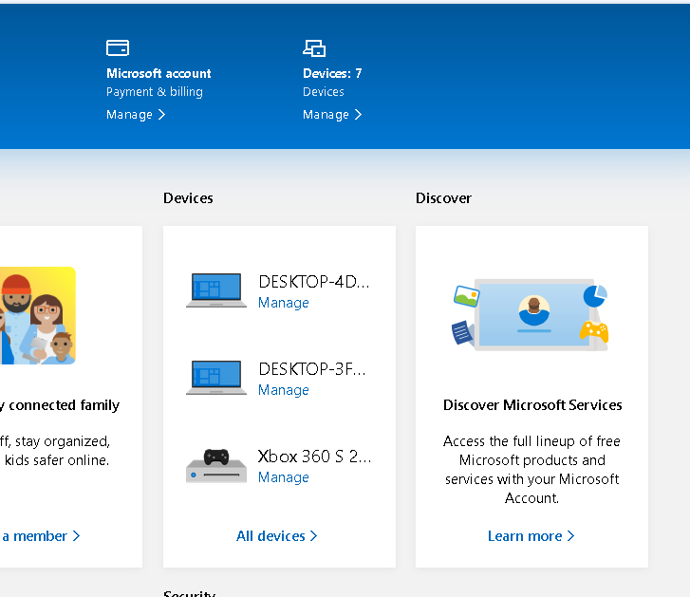Screen dimensions: 690x597
Task: Click the Devices: 7 heading
Action: coord(332,73)
